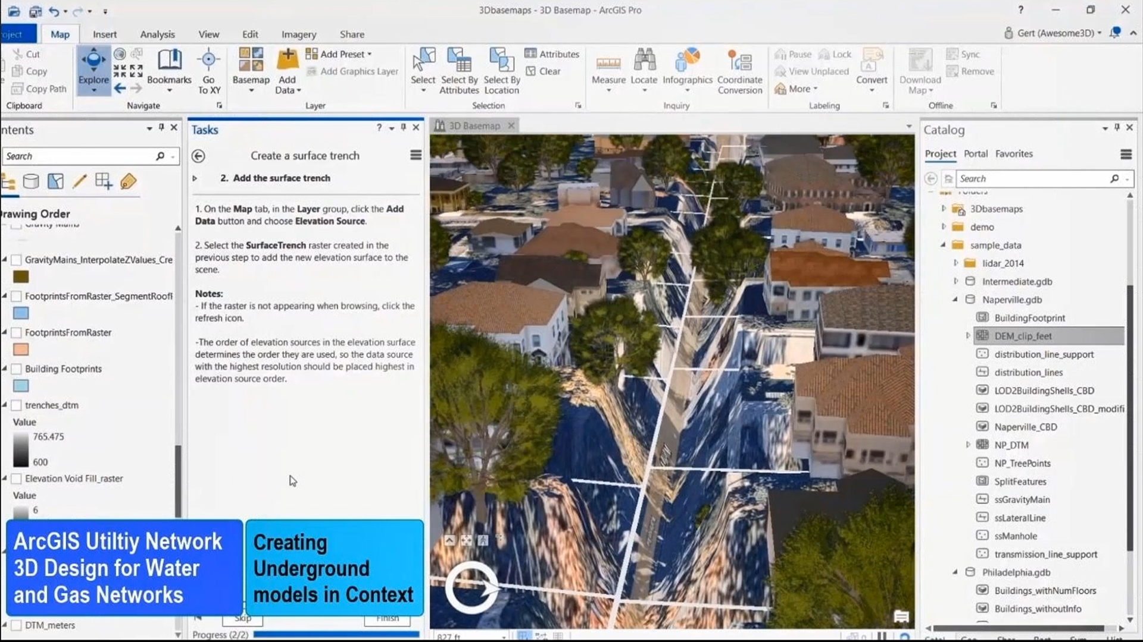Expand the lidar_2014 folder

[x=955, y=263]
